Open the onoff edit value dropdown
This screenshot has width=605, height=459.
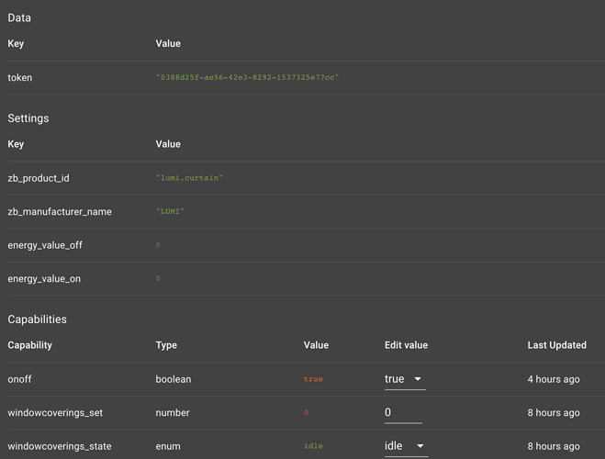405,379
